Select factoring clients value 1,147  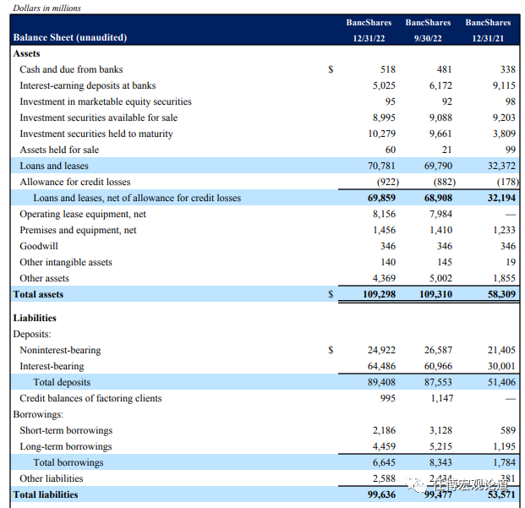pos(442,398)
